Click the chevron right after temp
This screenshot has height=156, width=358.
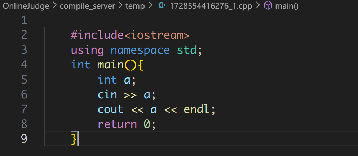click(x=150, y=6)
